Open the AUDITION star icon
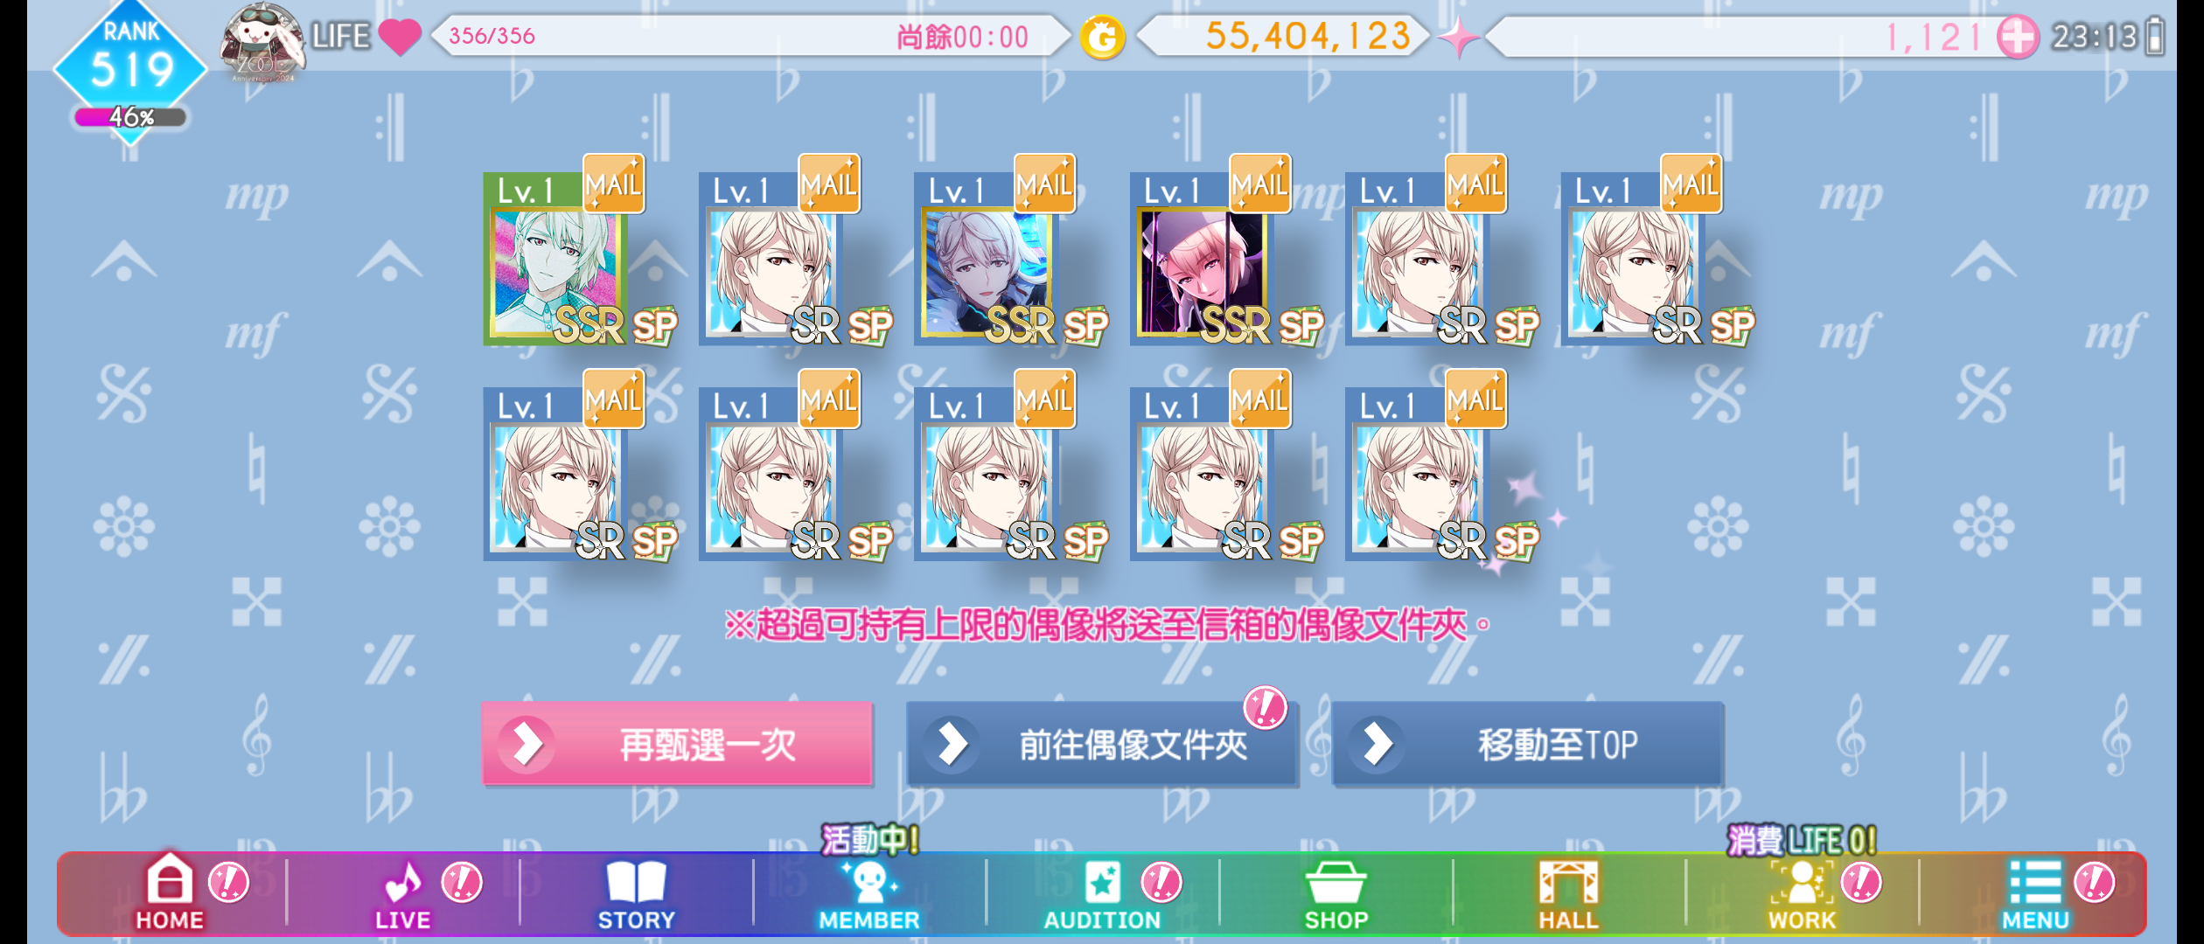The image size is (2204, 944). (1102, 892)
